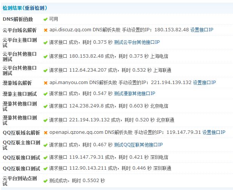
Task: Select the 云平台到站点测试 row label
Action: point(20,181)
